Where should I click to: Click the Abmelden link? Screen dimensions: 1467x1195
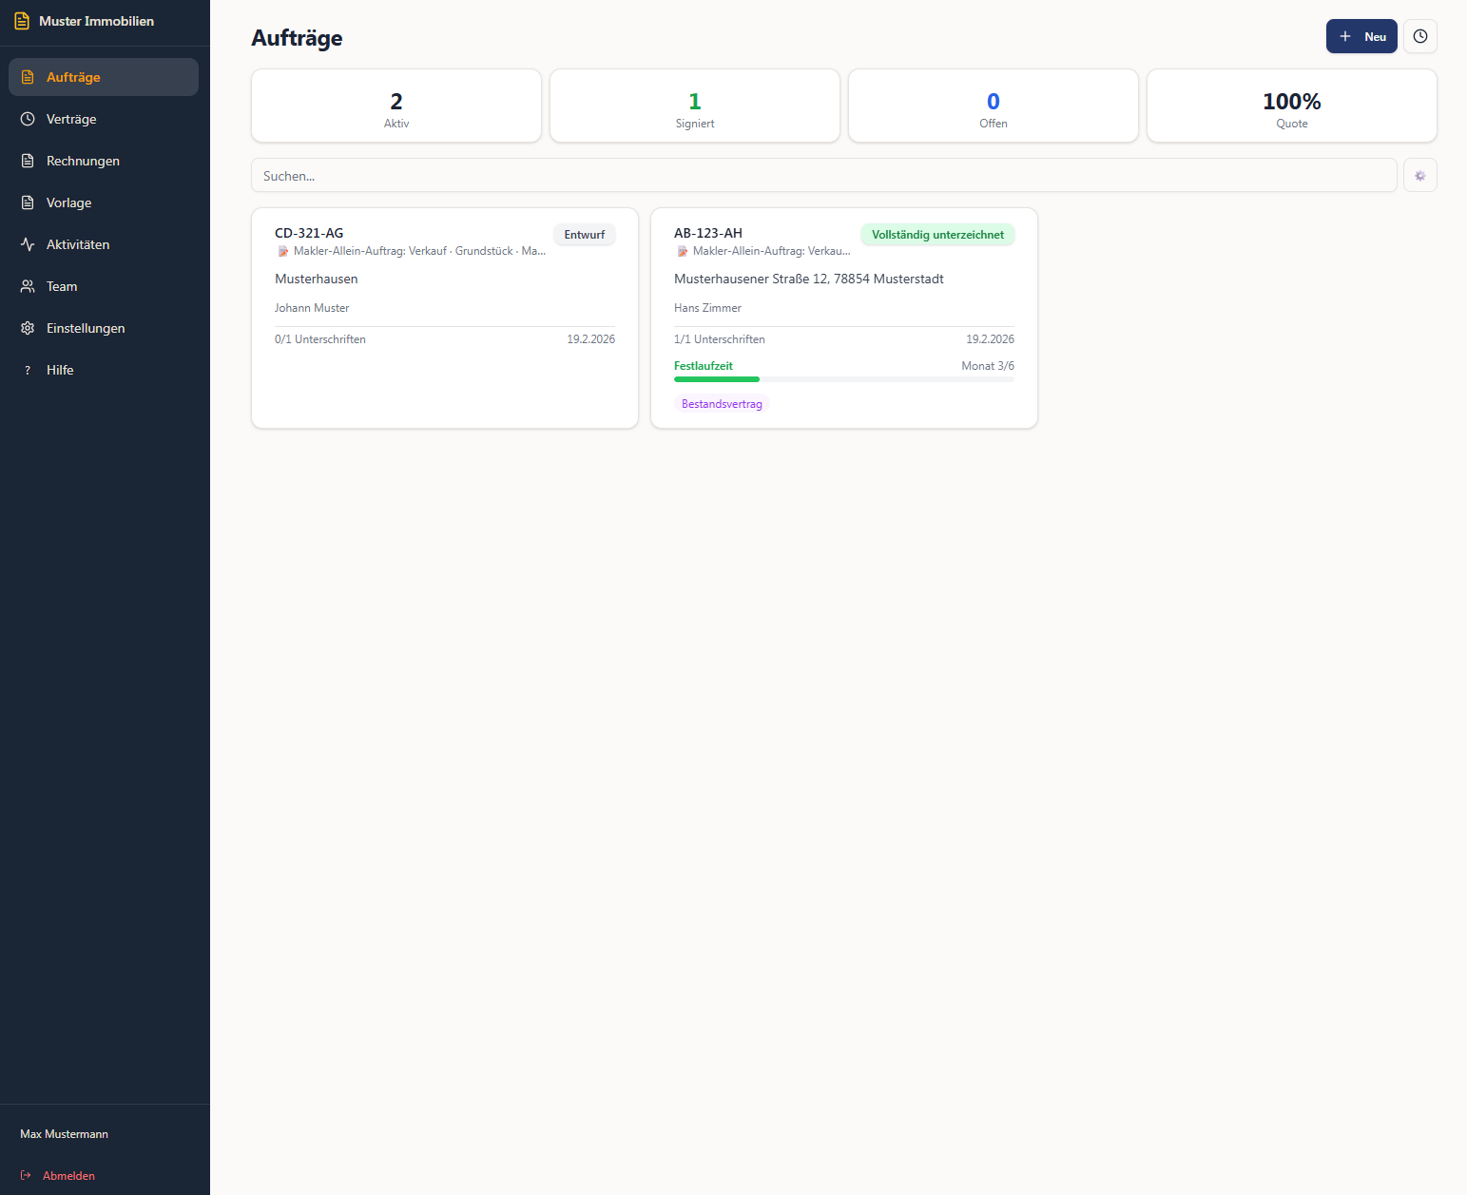coord(69,1175)
